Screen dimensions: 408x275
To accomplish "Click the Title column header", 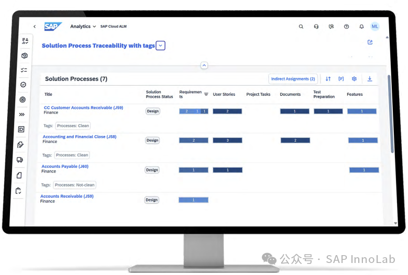I will (48, 94).
